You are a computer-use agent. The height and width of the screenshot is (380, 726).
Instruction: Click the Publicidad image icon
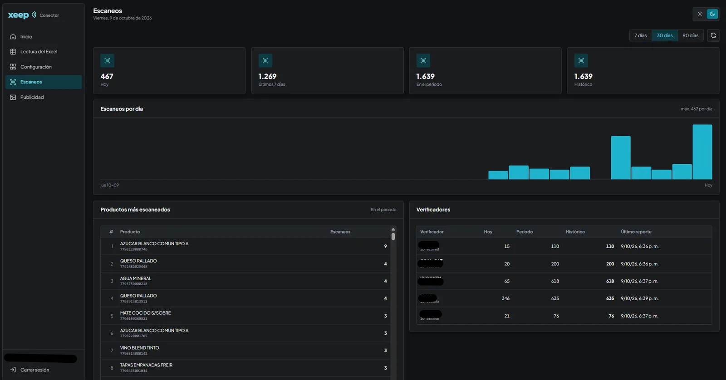(13, 97)
